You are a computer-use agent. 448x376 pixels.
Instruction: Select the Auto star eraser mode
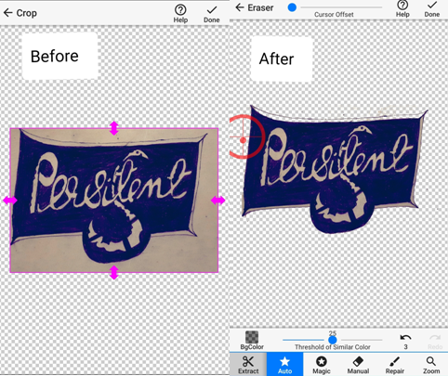(284, 364)
